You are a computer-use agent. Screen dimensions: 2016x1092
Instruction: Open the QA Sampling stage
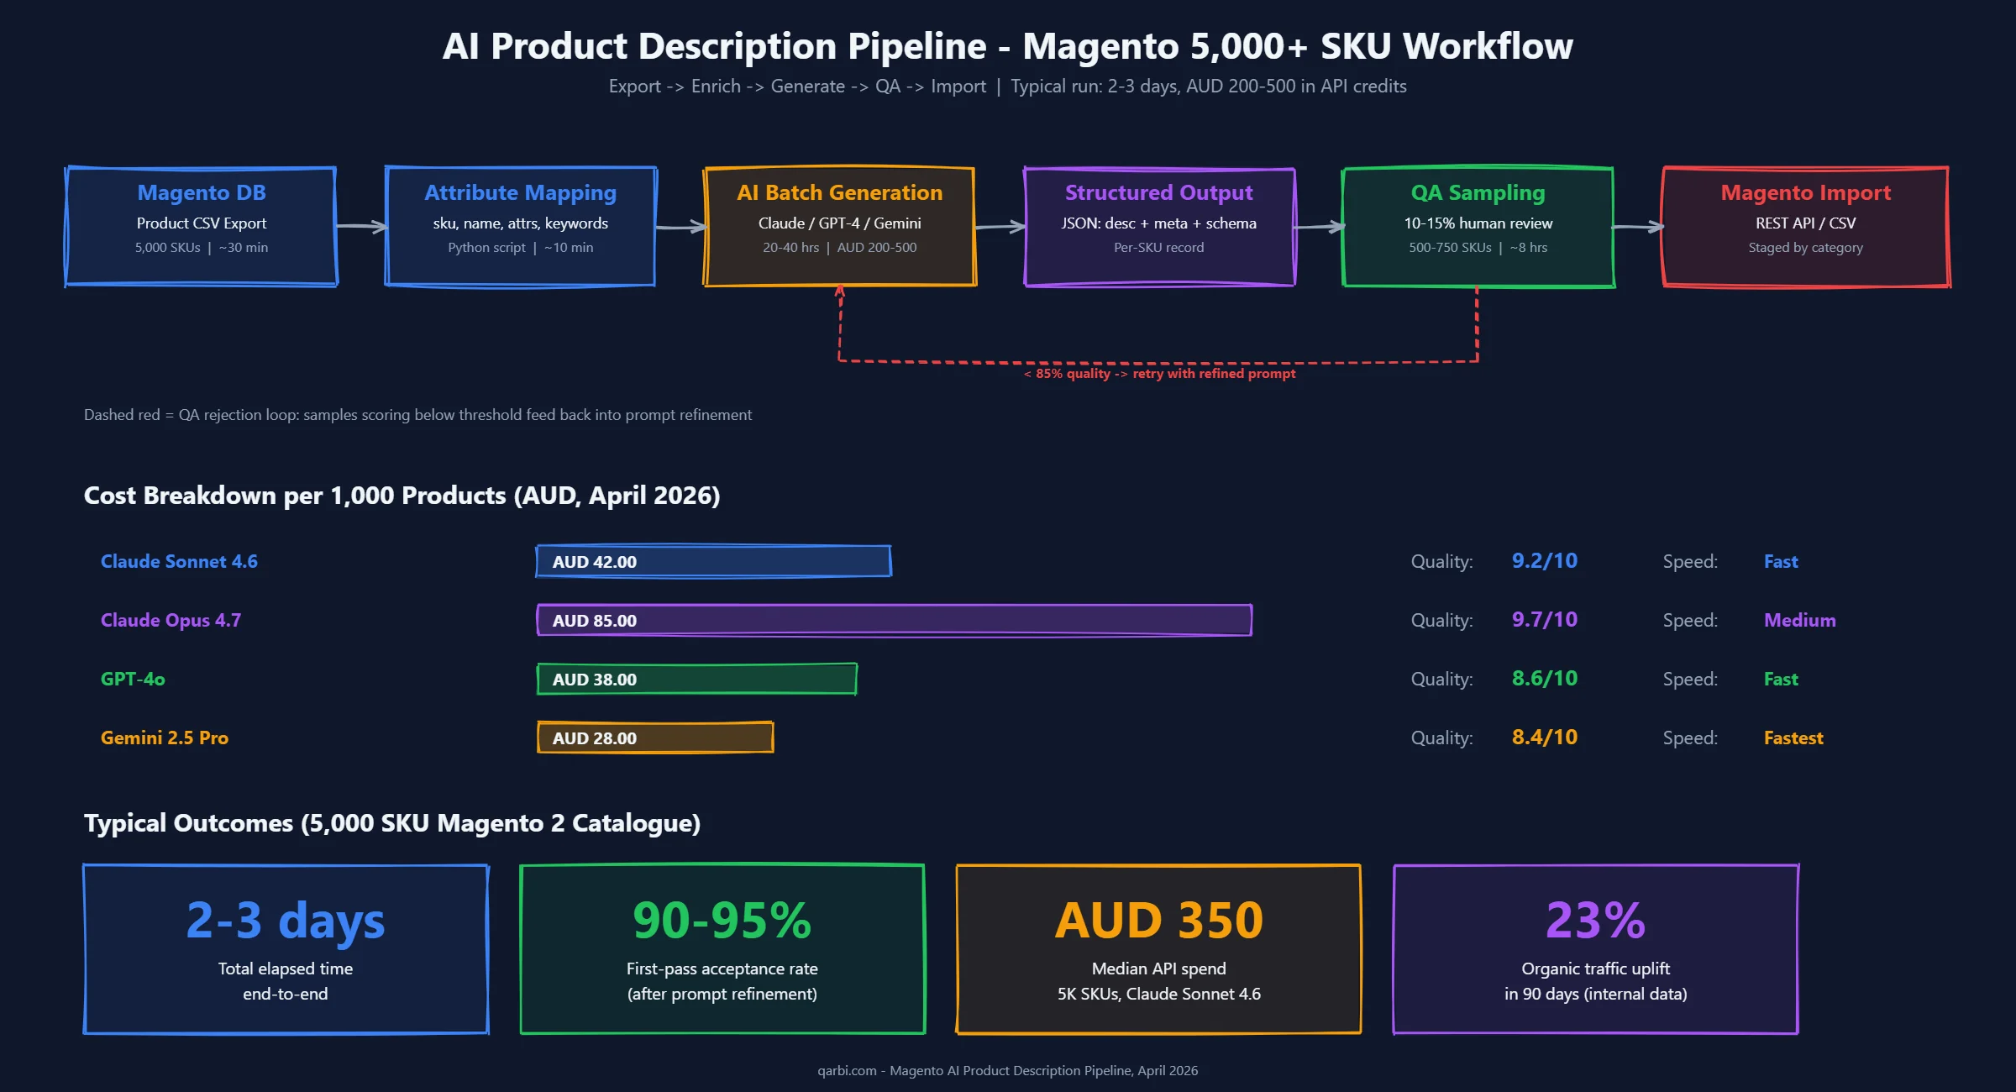point(1477,225)
